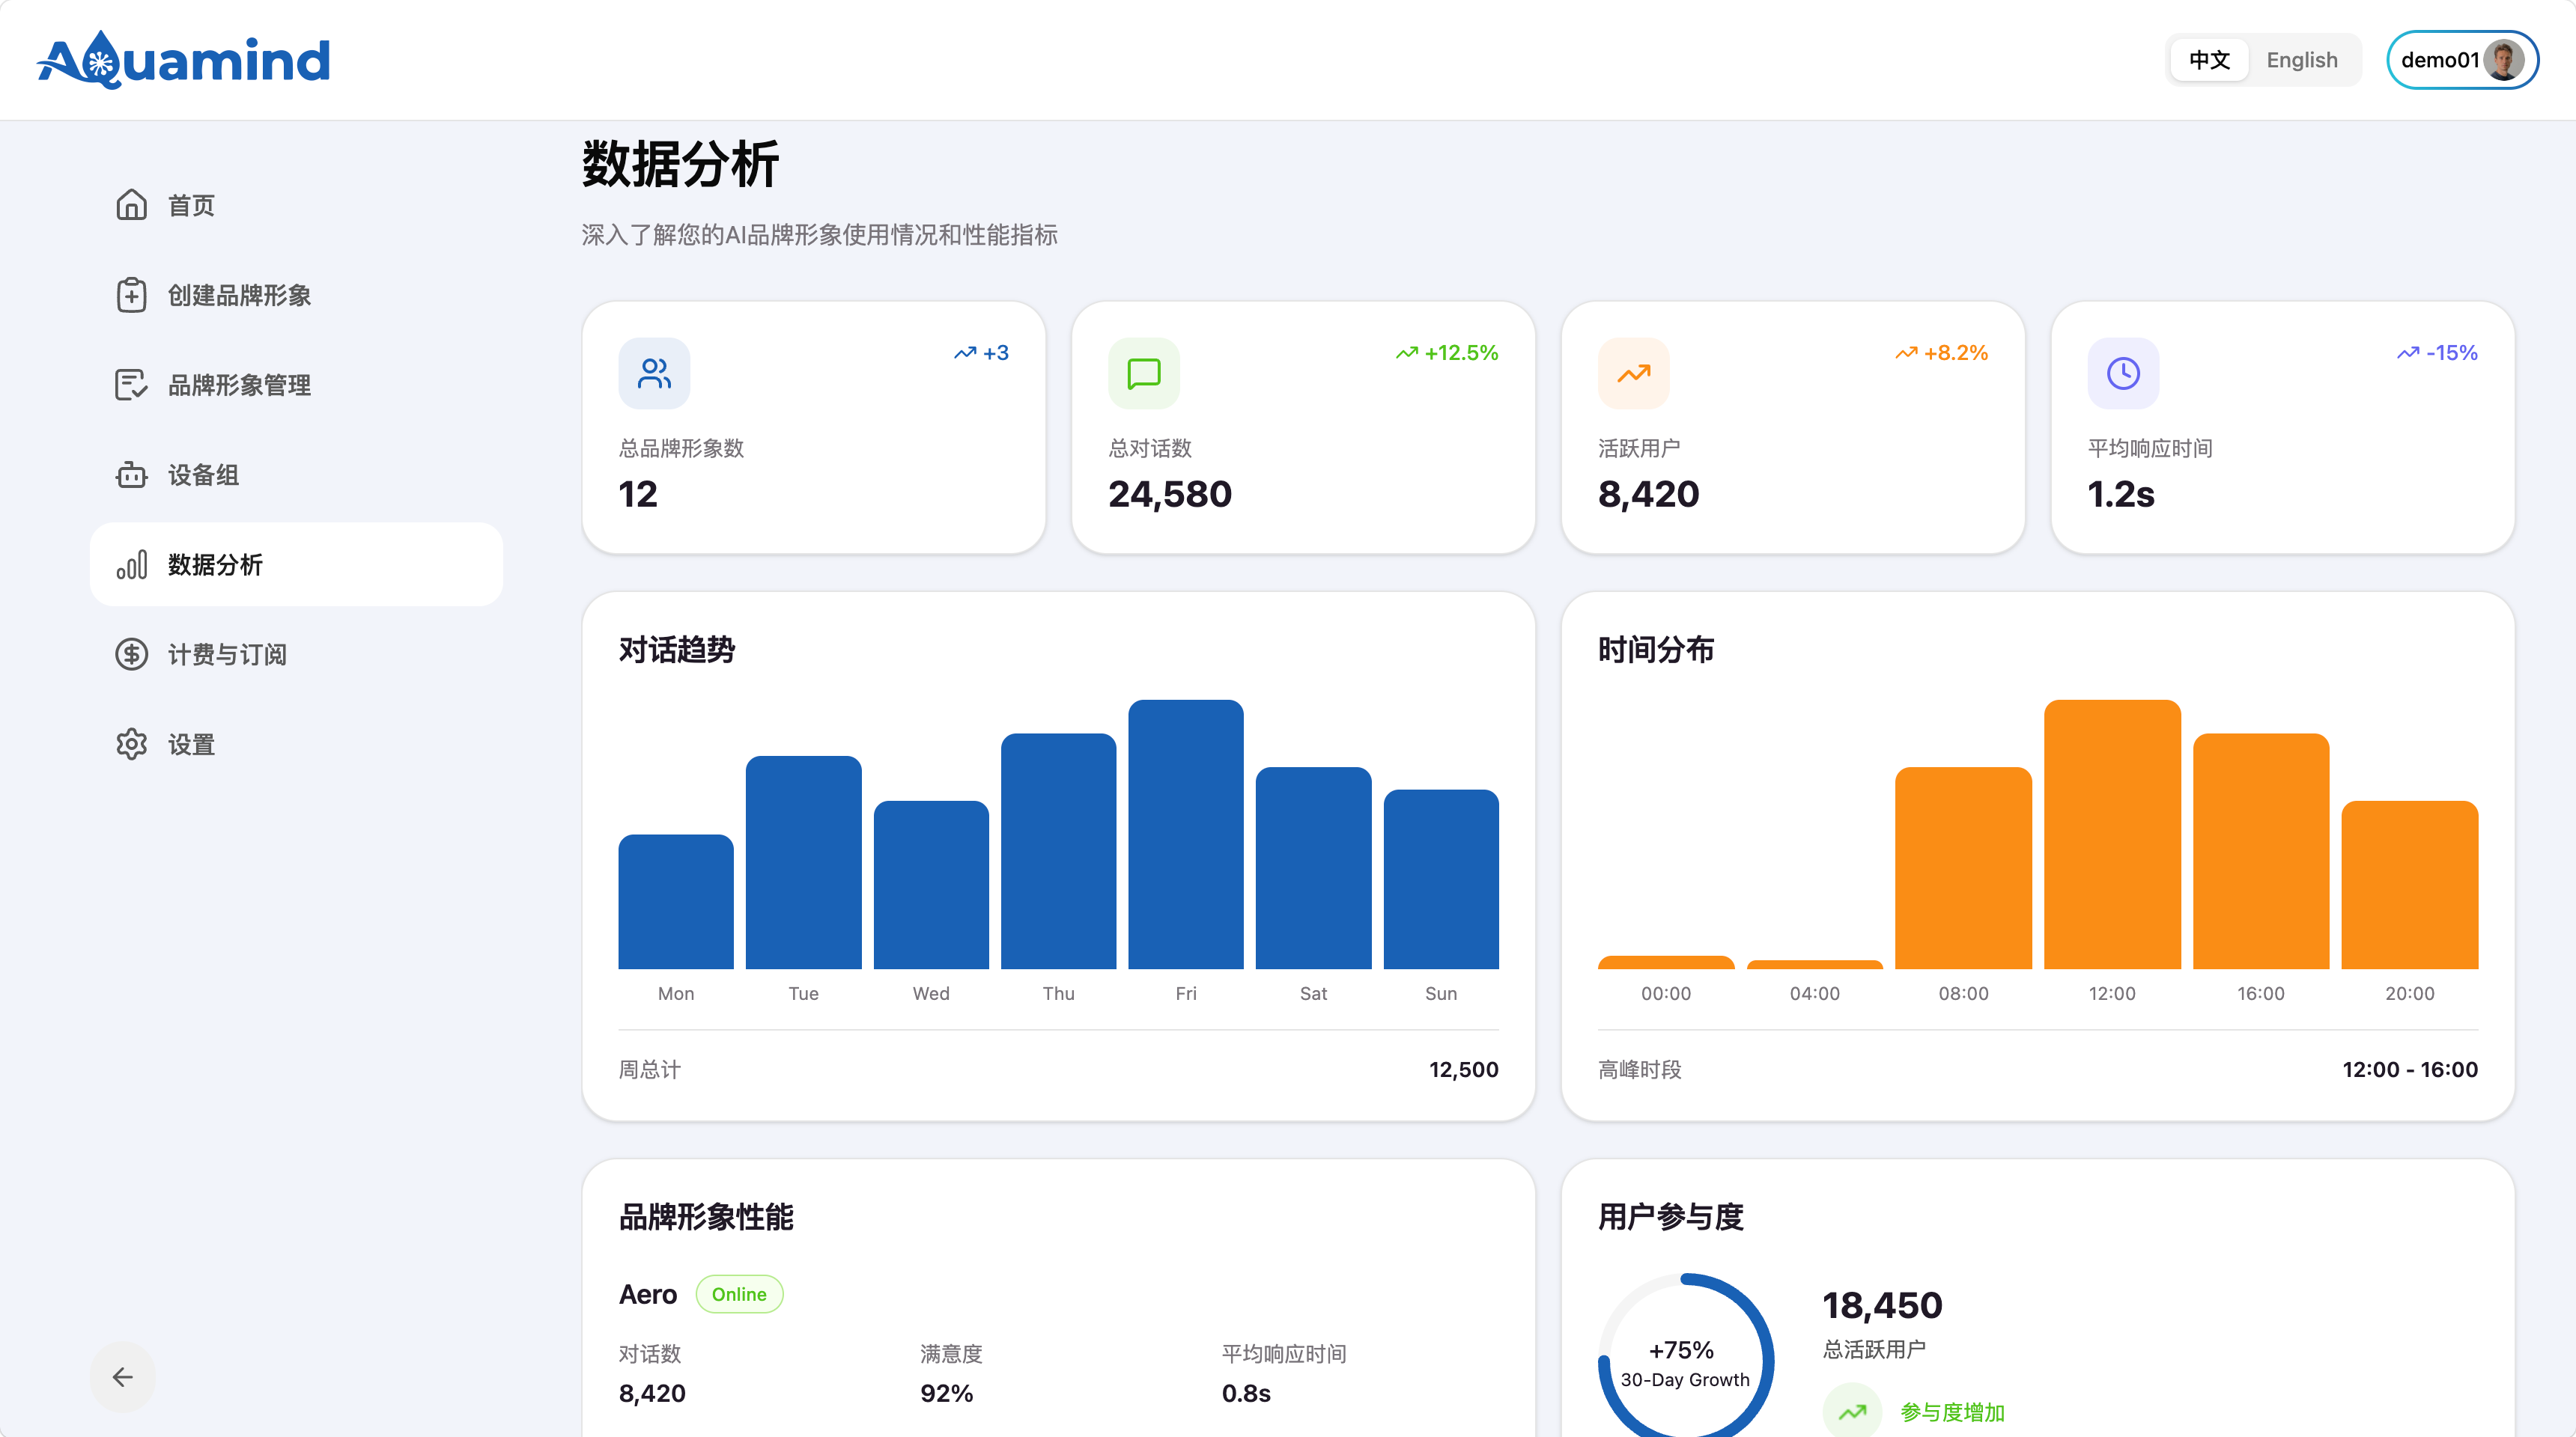Click the Wed bar in 对话趋势 chart
This screenshot has width=2576, height=1437.
tap(931, 885)
